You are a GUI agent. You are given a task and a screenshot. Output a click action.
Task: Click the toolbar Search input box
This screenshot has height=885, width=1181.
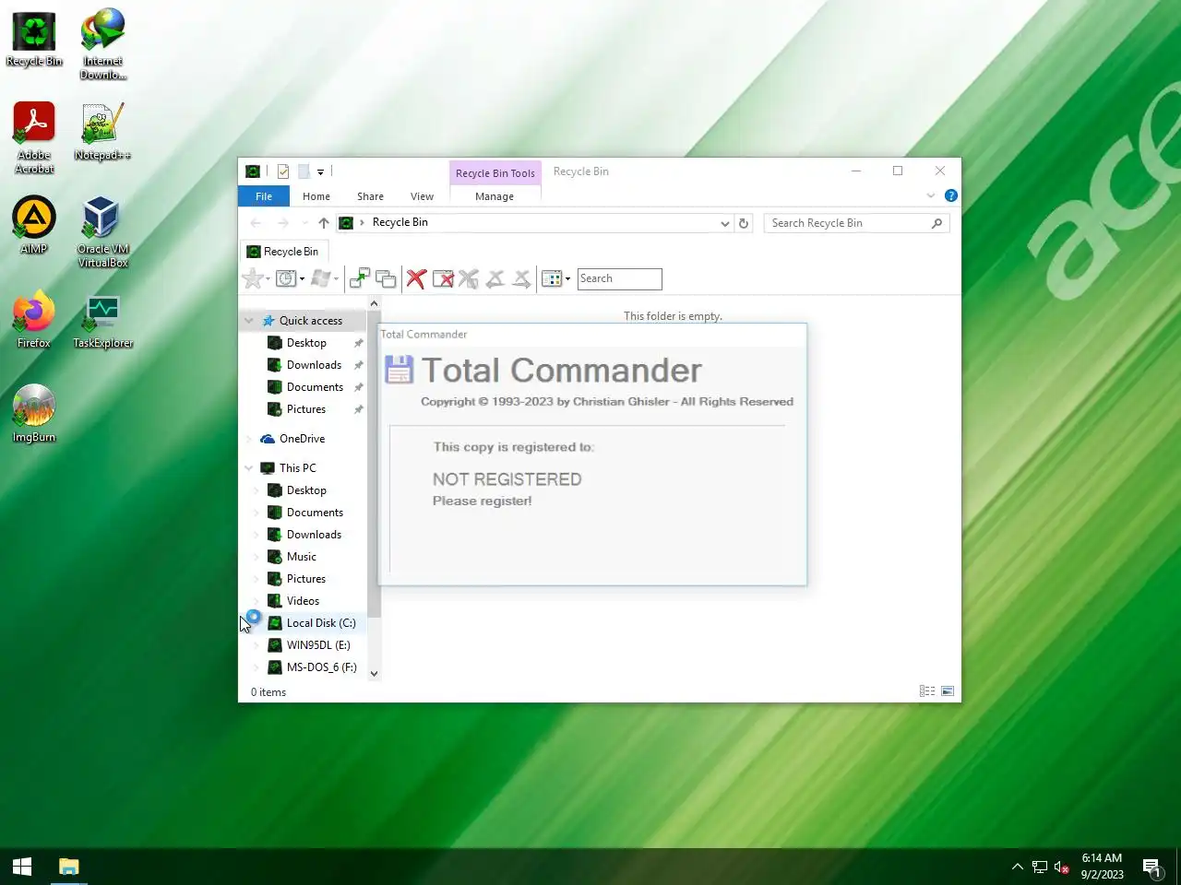pyautogui.click(x=619, y=278)
